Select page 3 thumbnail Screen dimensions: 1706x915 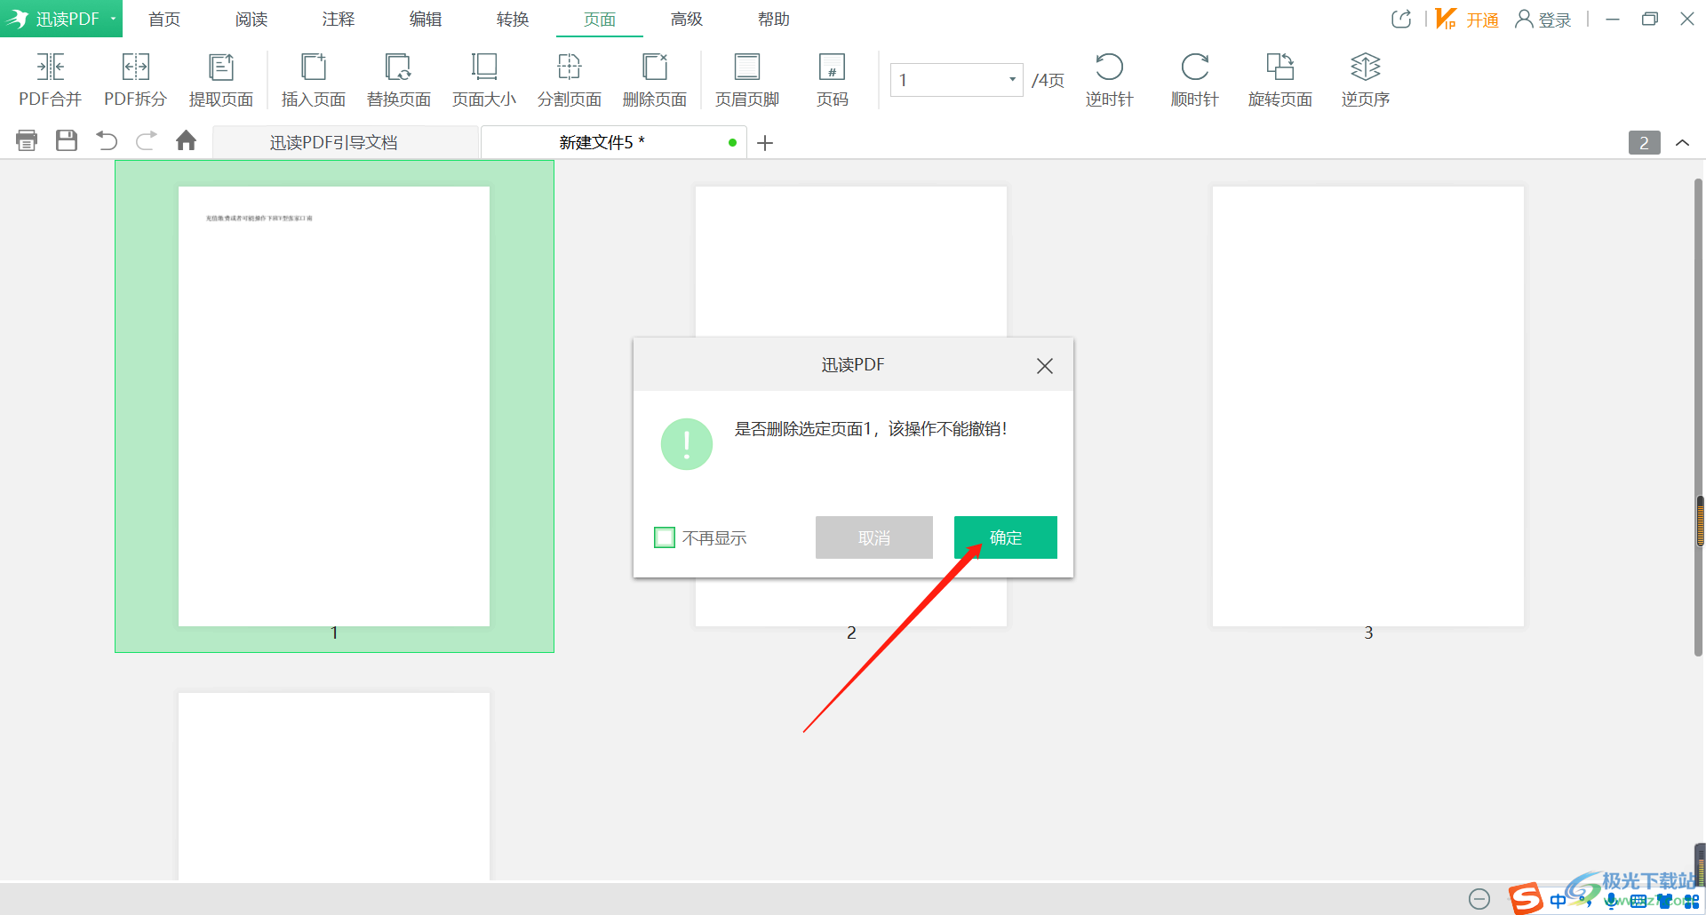[x=1368, y=406]
